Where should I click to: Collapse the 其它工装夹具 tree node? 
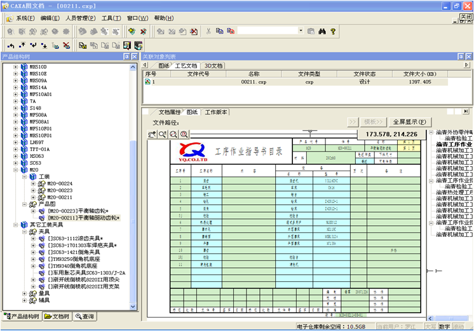pos(15,225)
